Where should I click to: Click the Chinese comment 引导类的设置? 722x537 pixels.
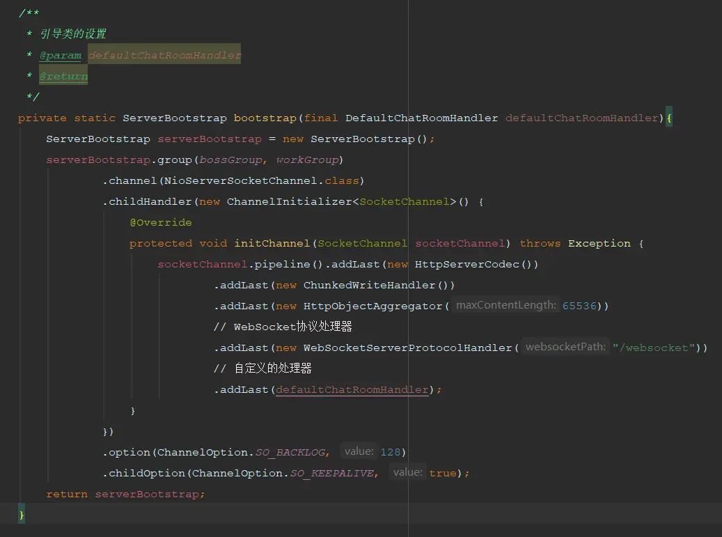[x=72, y=34]
